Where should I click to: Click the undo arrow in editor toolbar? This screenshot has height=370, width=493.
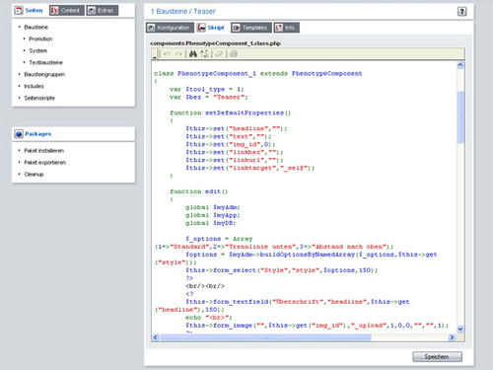pyautogui.click(x=167, y=54)
